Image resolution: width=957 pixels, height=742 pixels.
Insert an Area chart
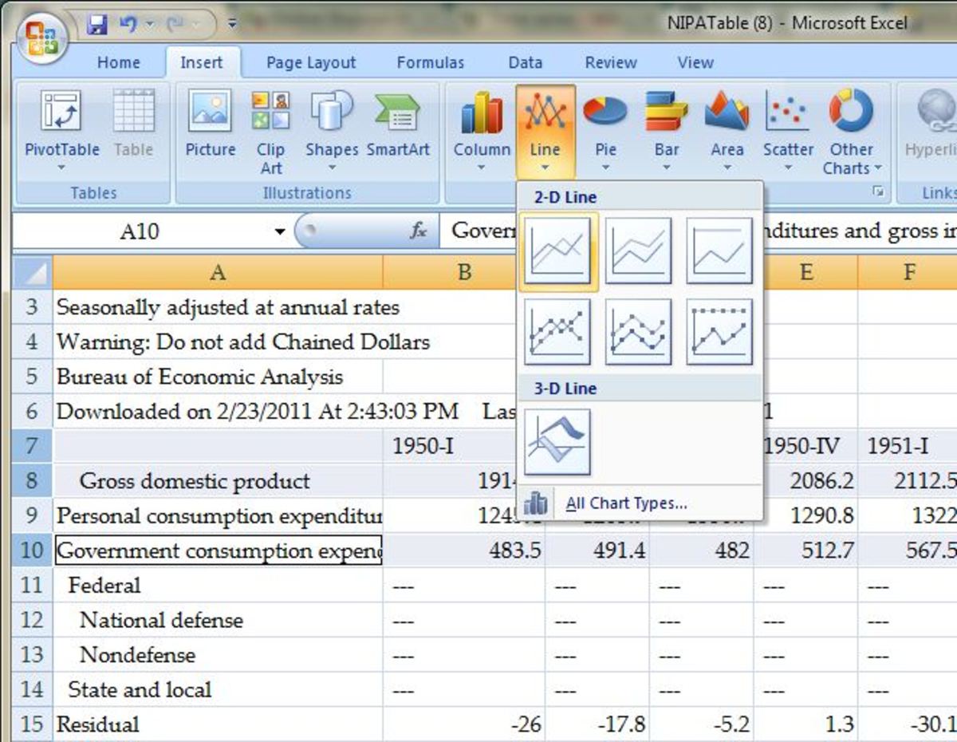click(727, 128)
